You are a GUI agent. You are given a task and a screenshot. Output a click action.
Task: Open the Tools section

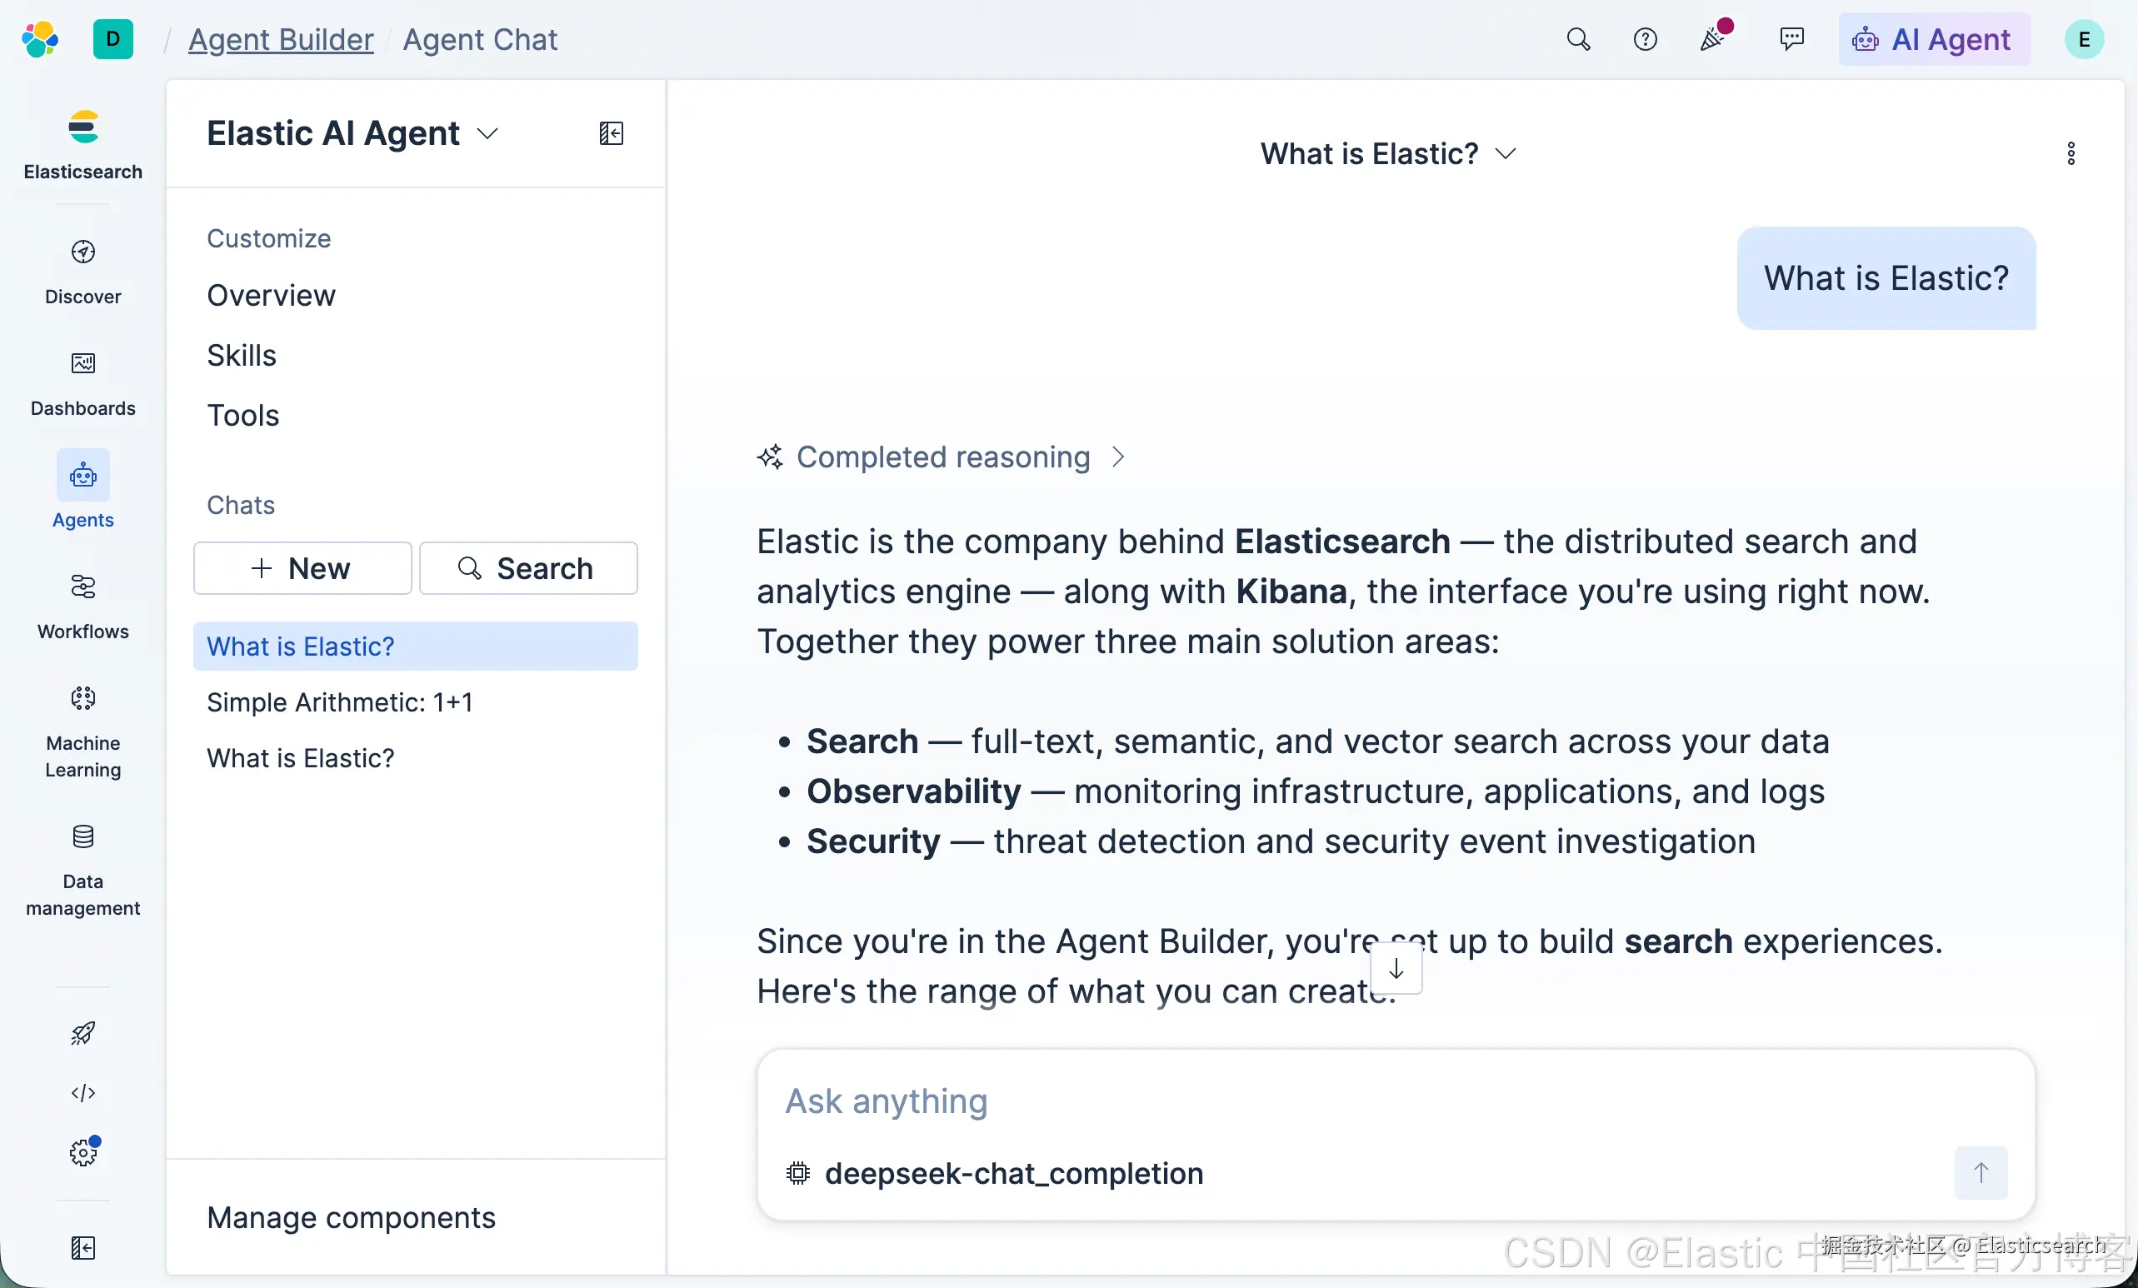tap(243, 415)
